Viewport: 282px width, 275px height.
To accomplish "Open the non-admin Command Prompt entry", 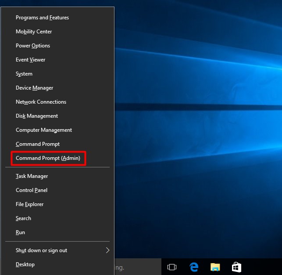I will click(38, 144).
